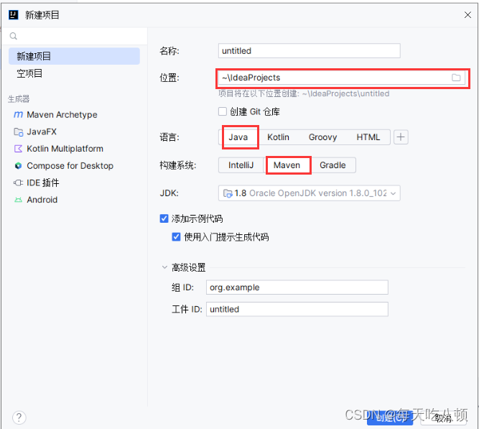Click the IDE 插件 plugin icon
The height and width of the screenshot is (429, 479).
tap(18, 183)
